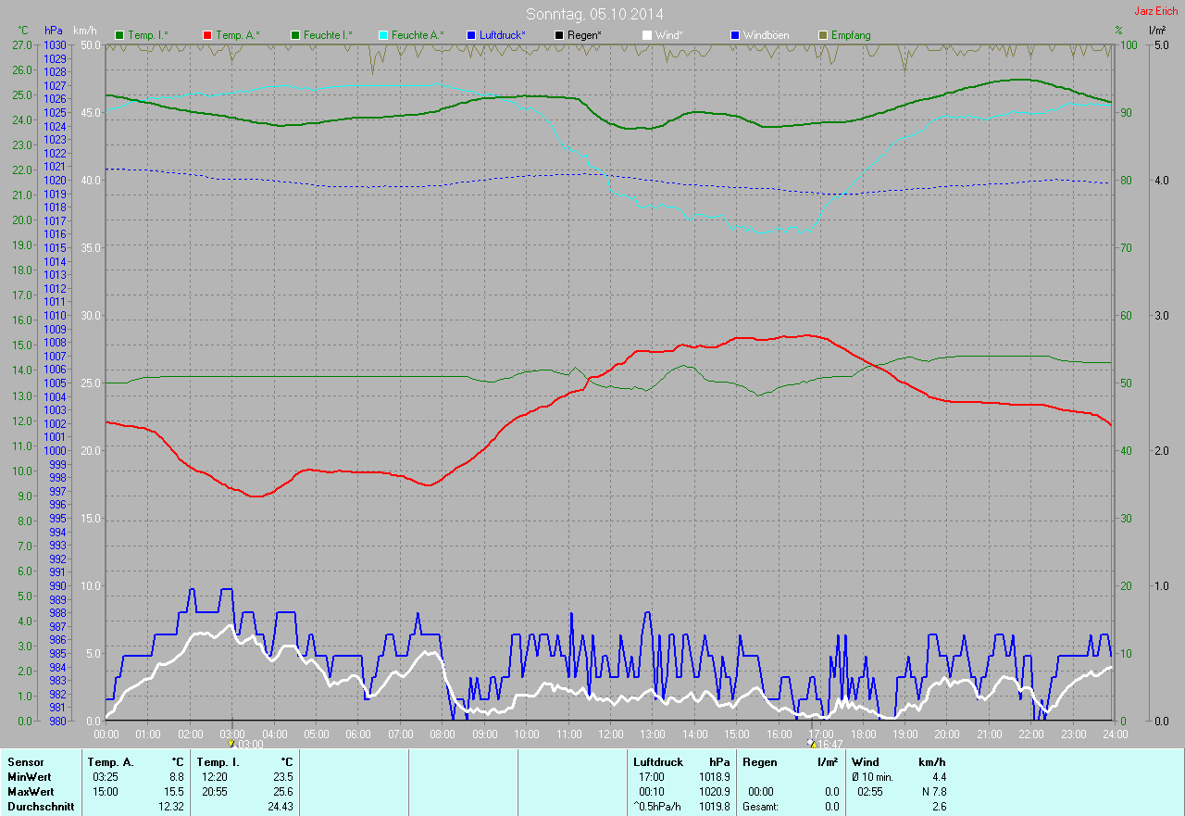Click the Temp. A. minimum value "8.8"

tap(177, 777)
